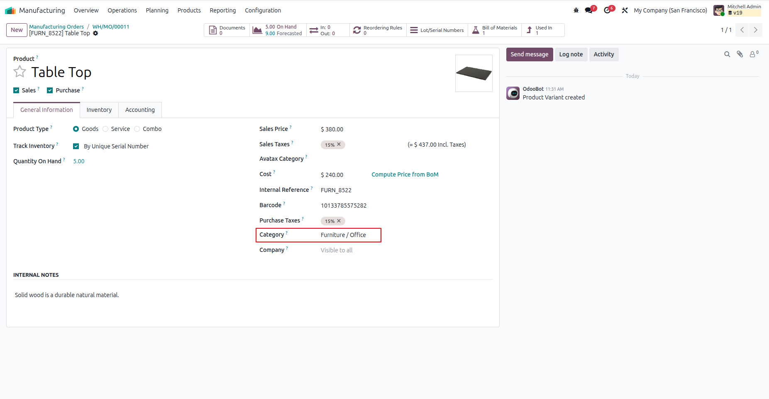Viewport: 769px width, 399px height.
Task: Click Compute Price from BoM link
Action: coord(405,174)
